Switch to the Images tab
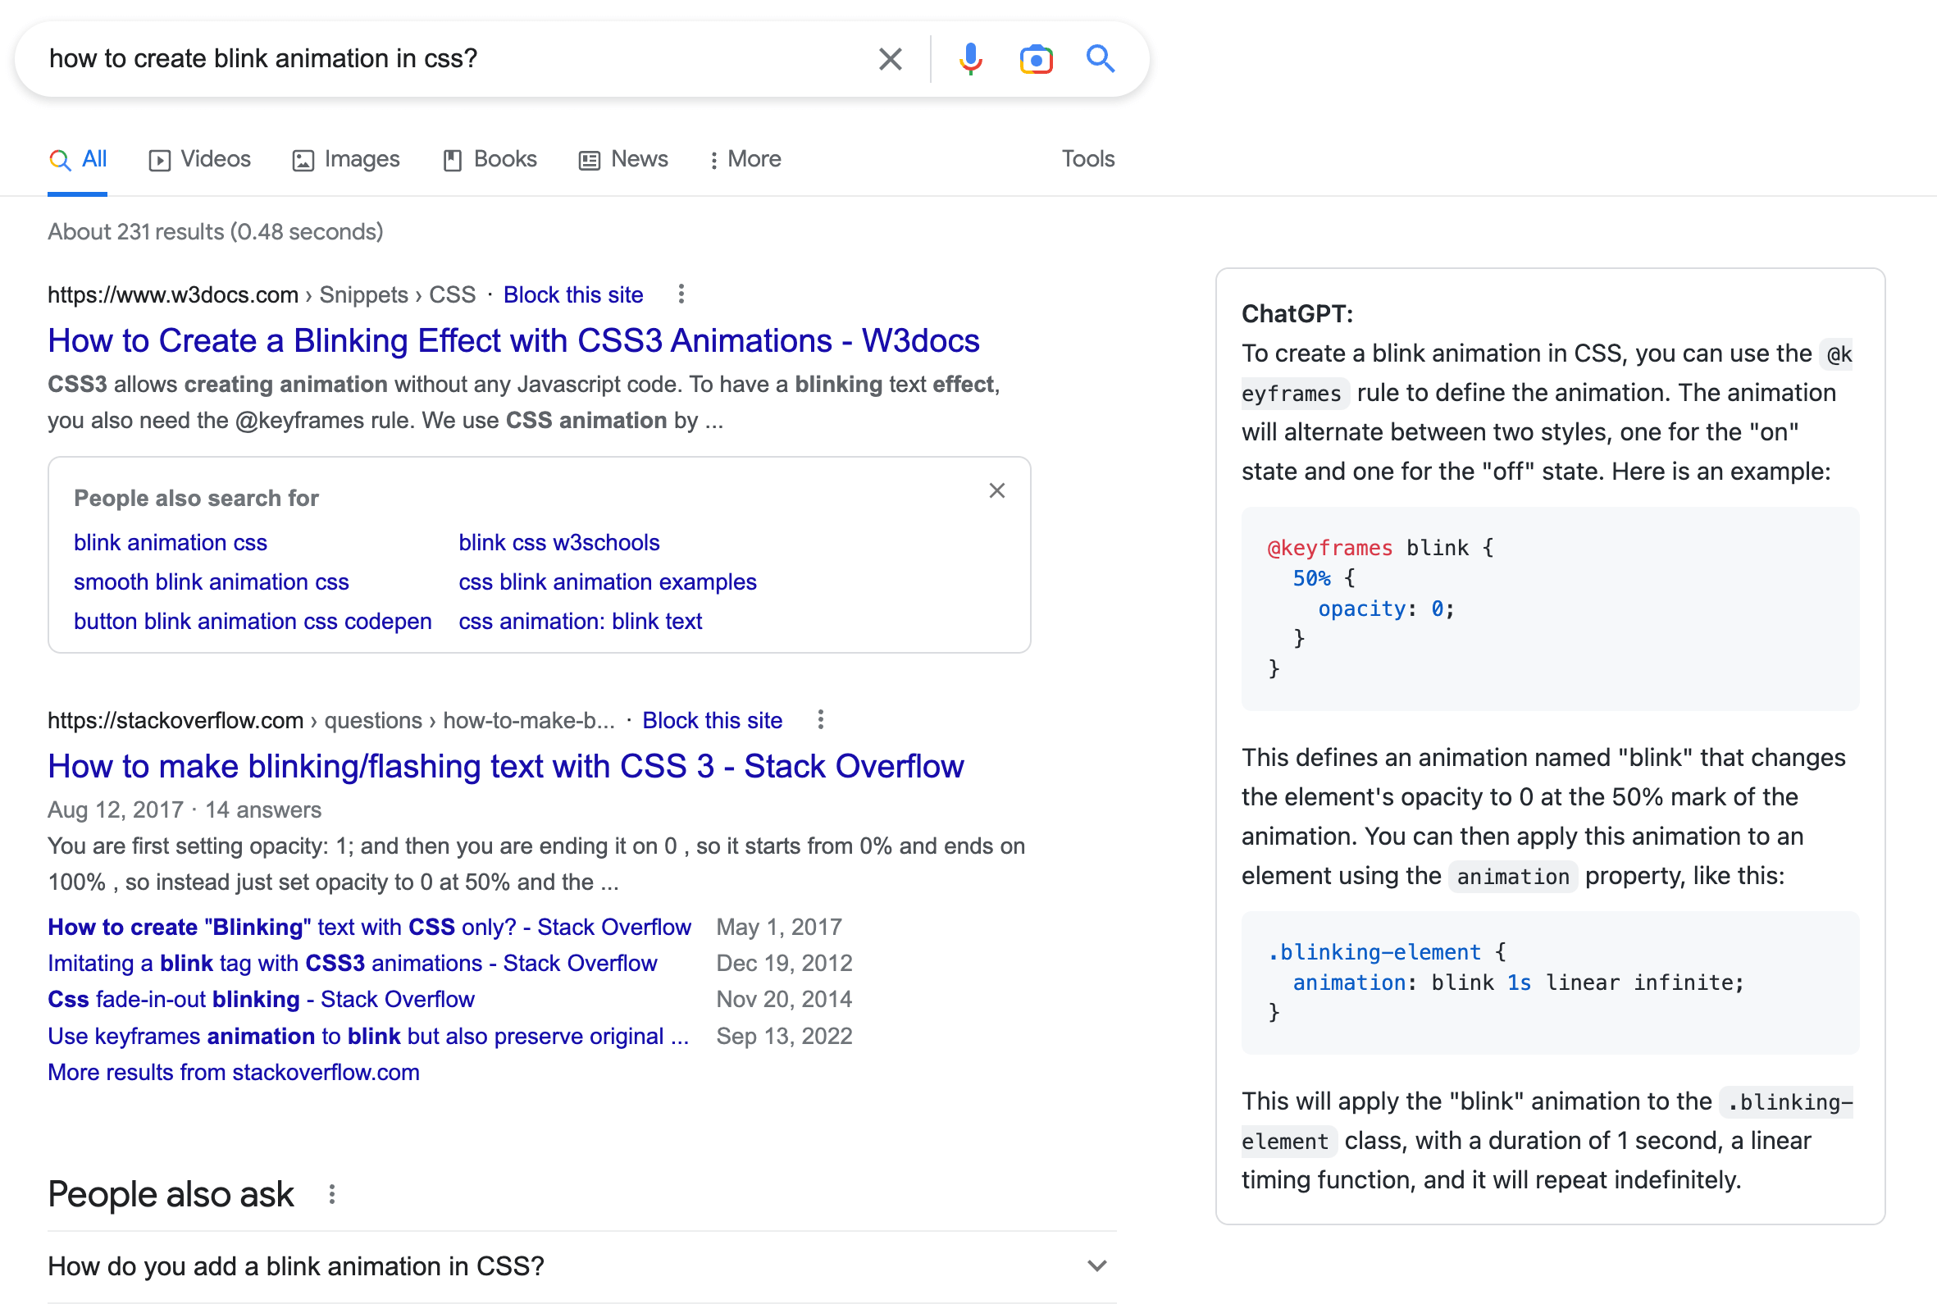The width and height of the screenshot is (1937, 1304). (x=346, y=159)
